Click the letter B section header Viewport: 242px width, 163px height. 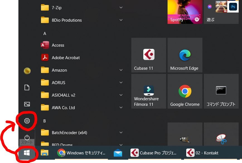[45, 121]
